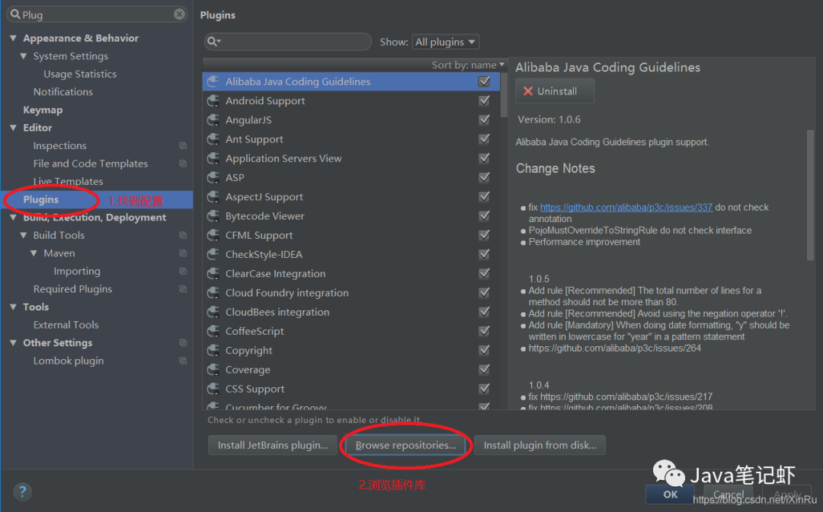The width and height of the screenshot is (823, 512).
Task: Open Live Templates settings
Action: click(69, 181)
